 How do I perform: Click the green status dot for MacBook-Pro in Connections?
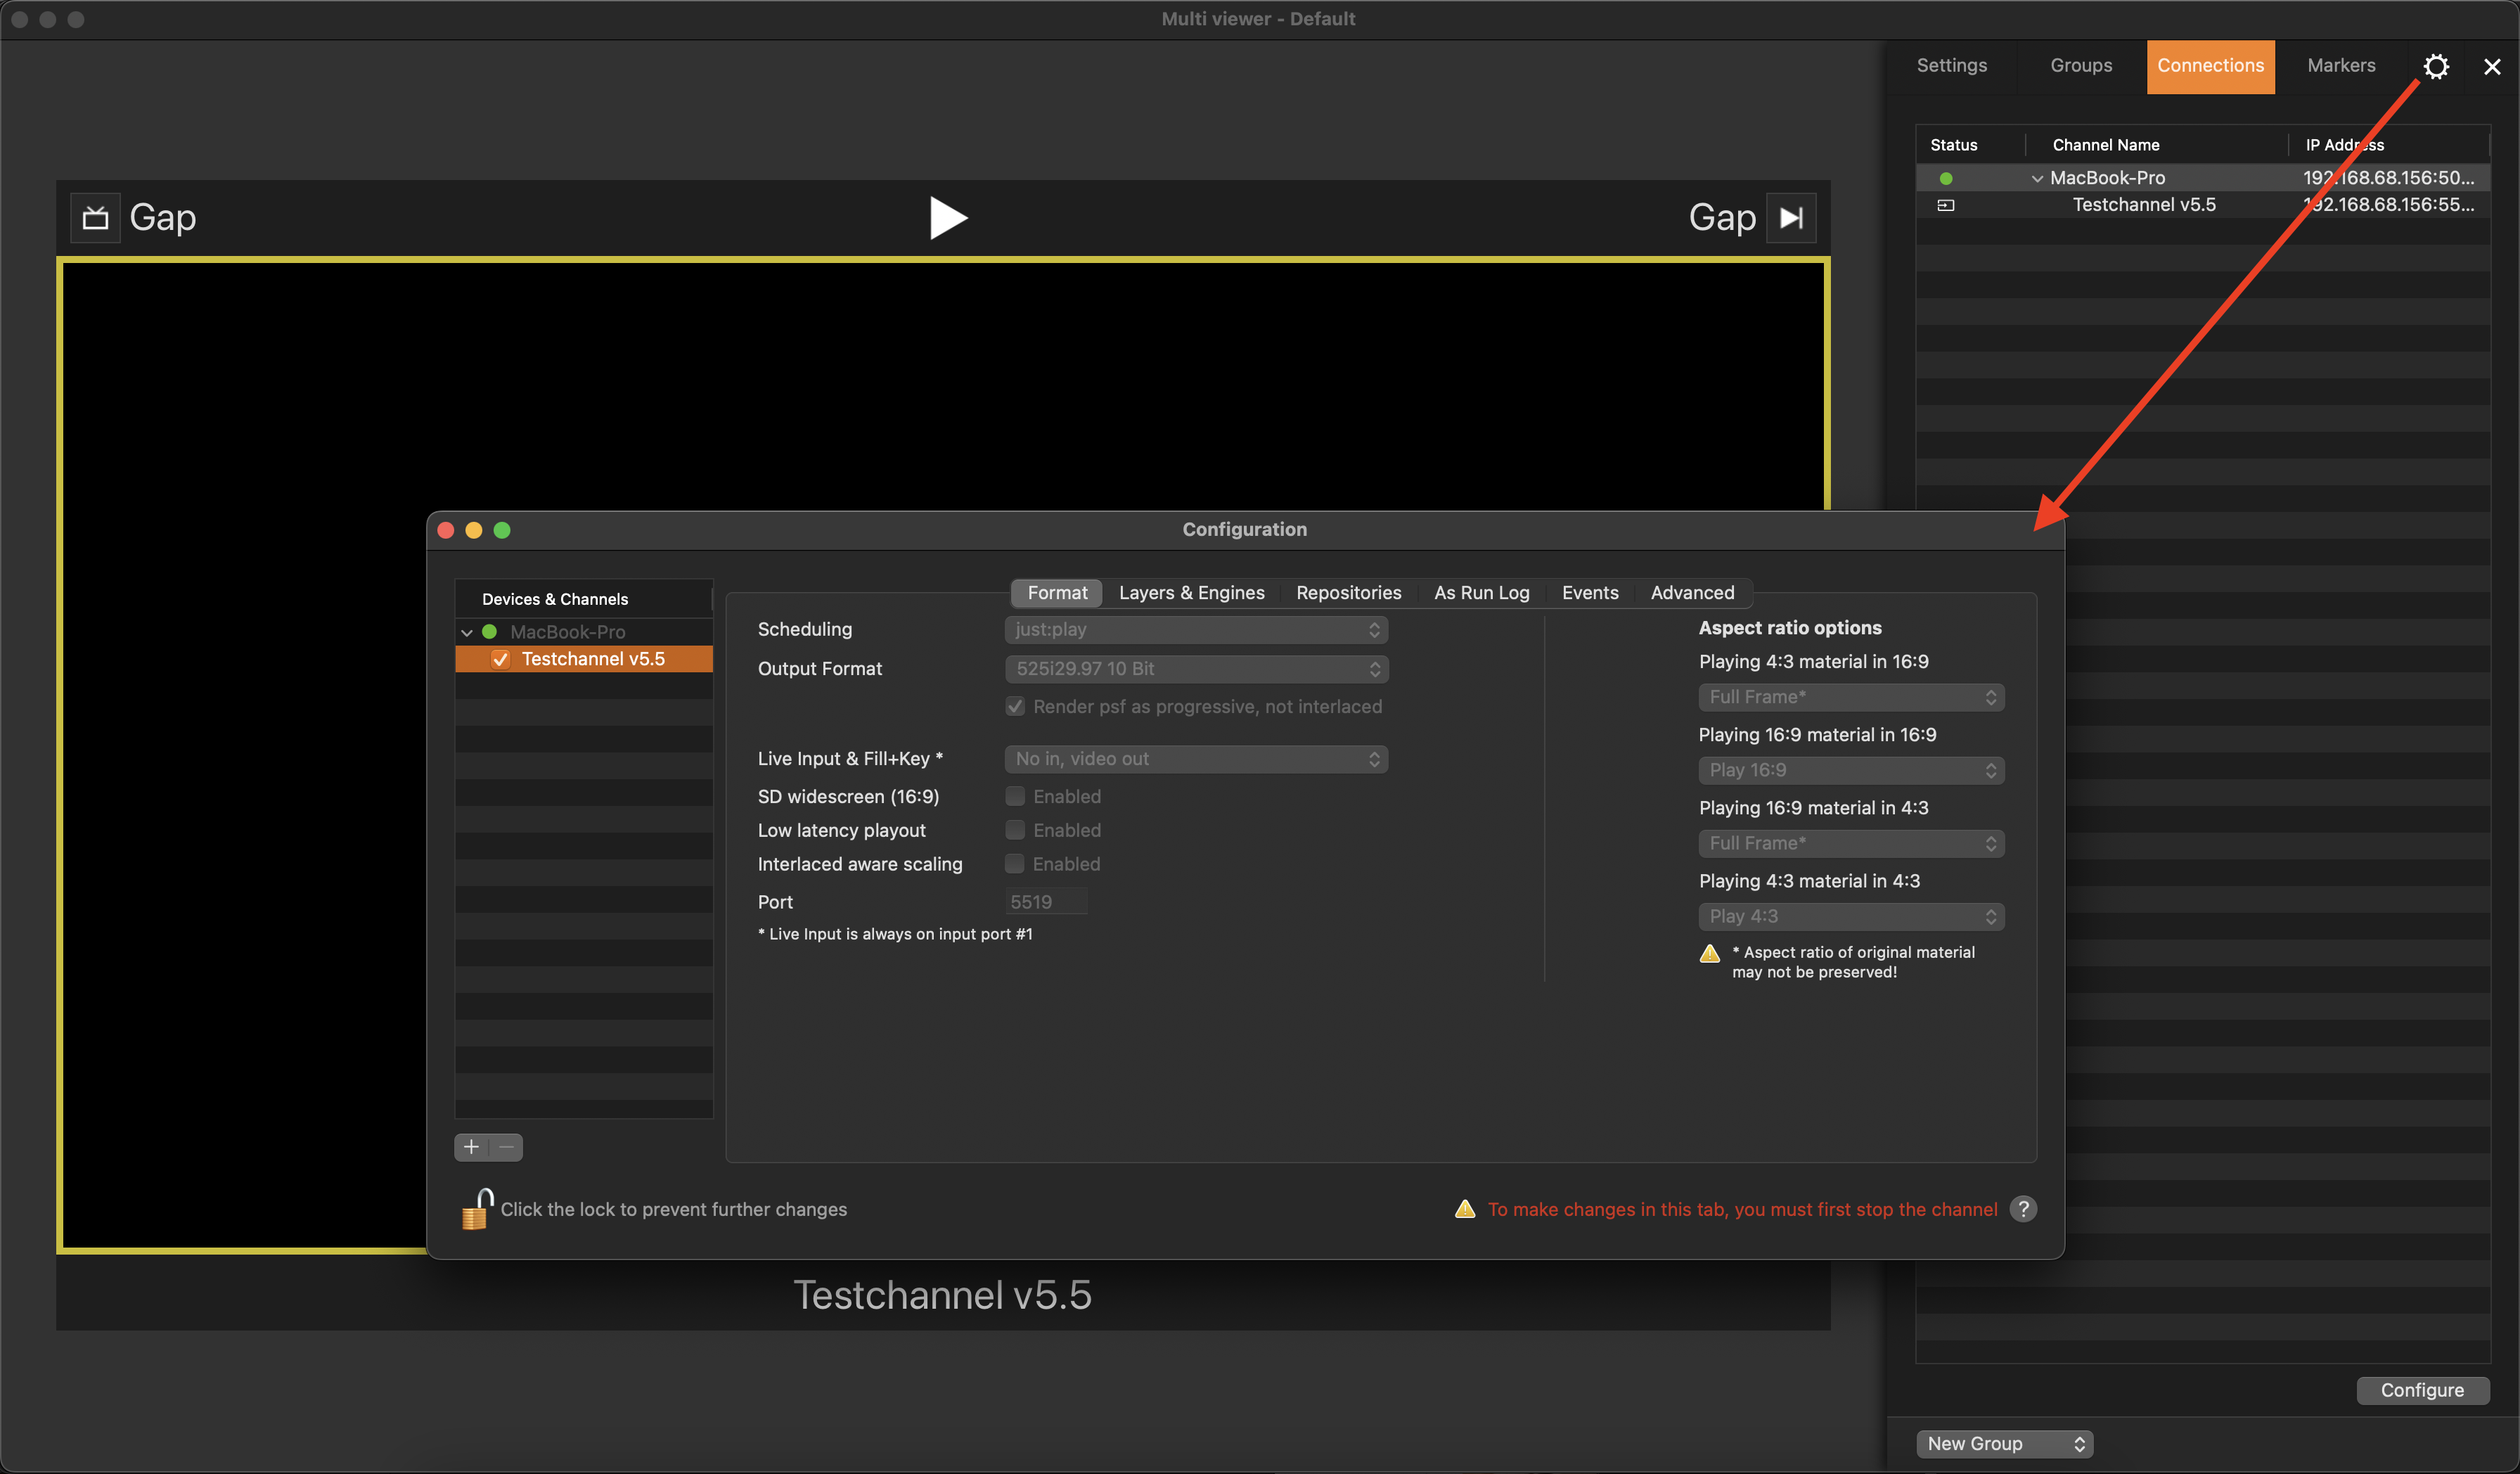pyautogui.click(x=1945, y=178)
